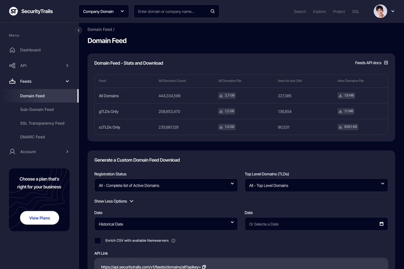Click the 90,531 new domains value
Screen dimensions: 404x269
pos(283,127)
